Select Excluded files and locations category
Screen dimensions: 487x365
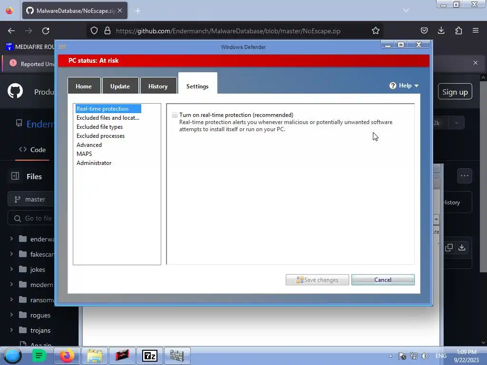click(x=108, y=118)
